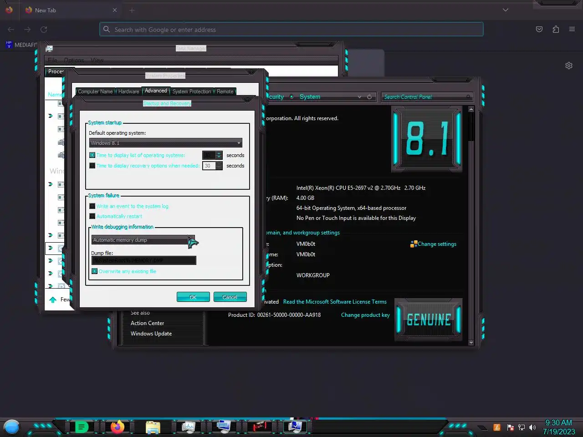
Task: Go forward in the Firefox toolbar
Action: click(x=27, y=30)
